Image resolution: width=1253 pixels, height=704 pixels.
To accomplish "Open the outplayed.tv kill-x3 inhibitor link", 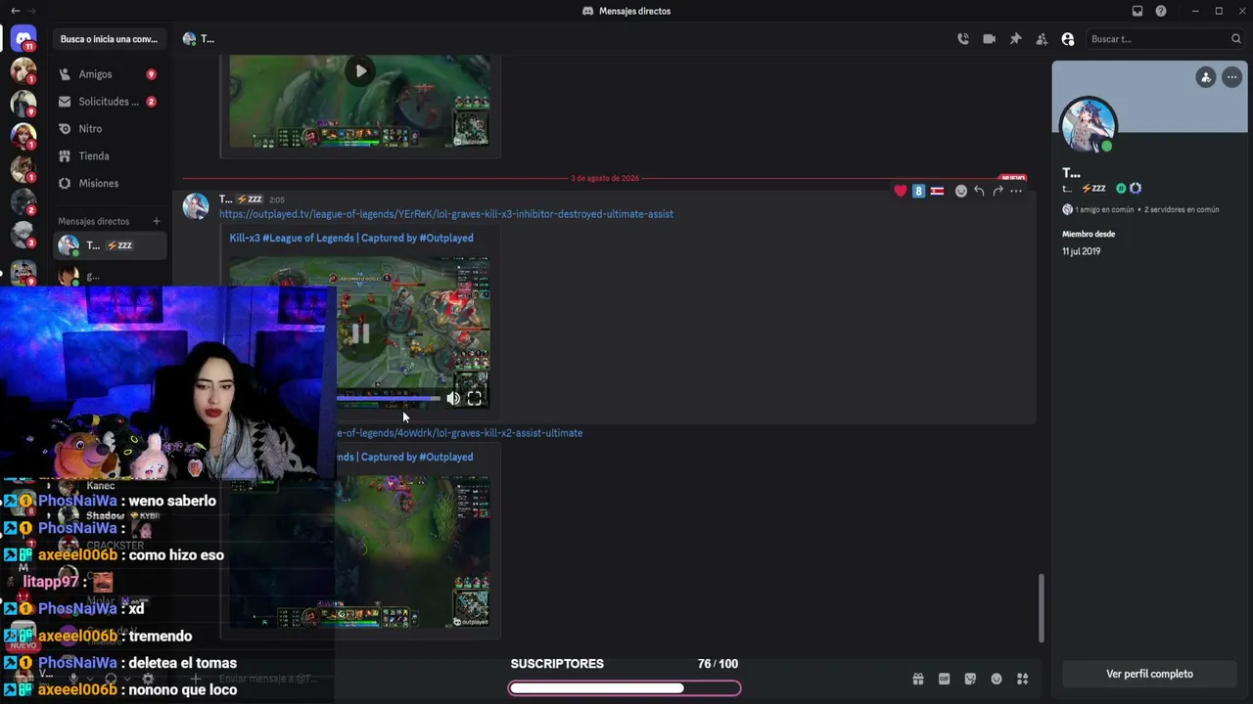I will 445,214.
